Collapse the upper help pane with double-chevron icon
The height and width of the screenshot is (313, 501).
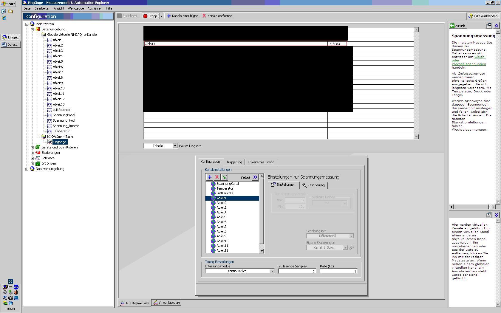click(497, 26)
